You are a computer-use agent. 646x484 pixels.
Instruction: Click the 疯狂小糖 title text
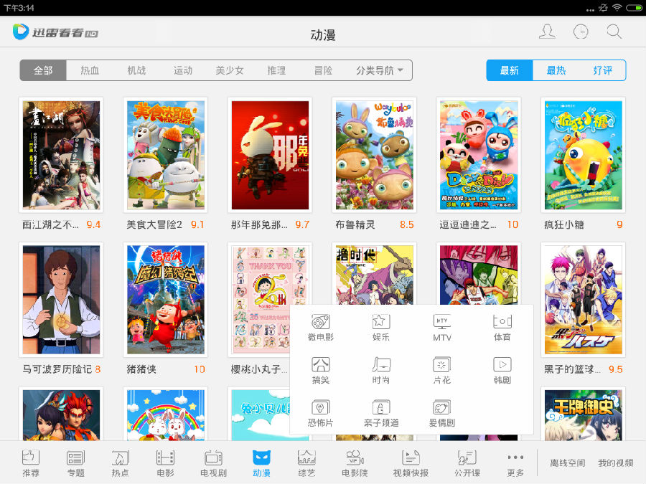[564, 224]
